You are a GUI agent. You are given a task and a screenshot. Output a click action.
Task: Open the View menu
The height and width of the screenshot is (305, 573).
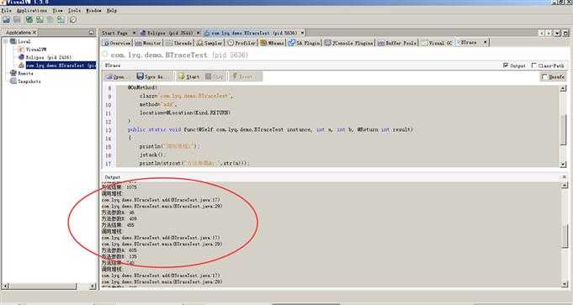point(57,11)
